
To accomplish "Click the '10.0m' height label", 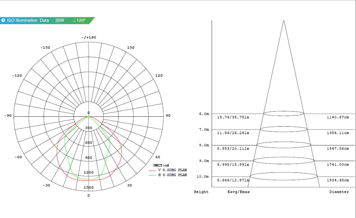I will pyautogui.click(x=203, y=177).
